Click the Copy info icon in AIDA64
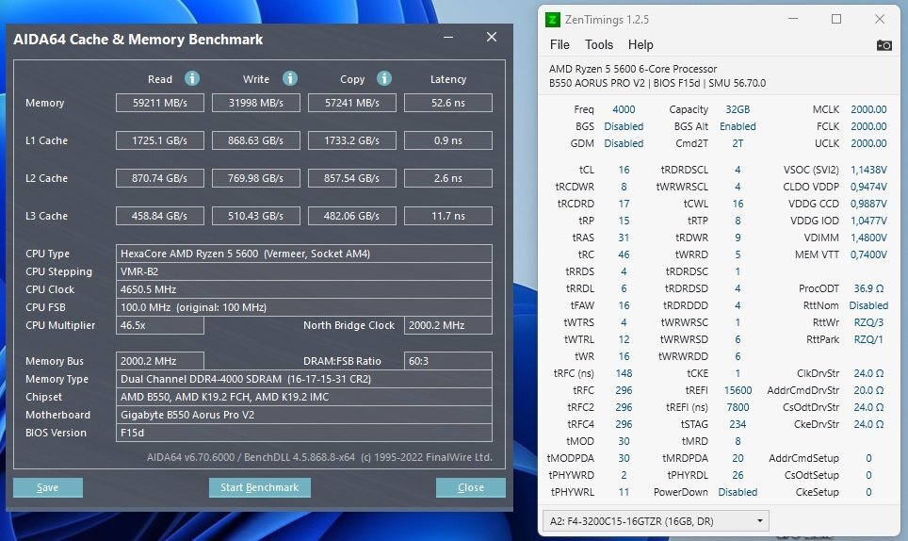Viewport: 908px width, 541px height. [x=384, y=78]
